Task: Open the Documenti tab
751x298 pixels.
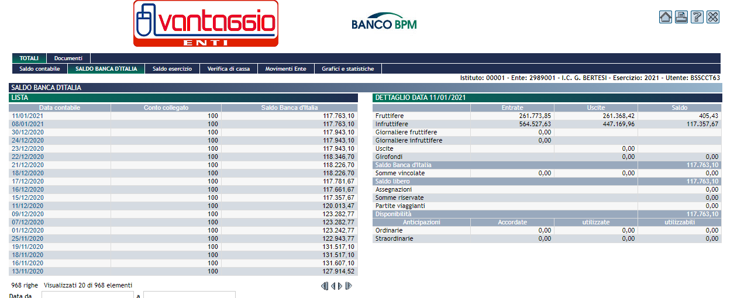Action: coord(68,58)
